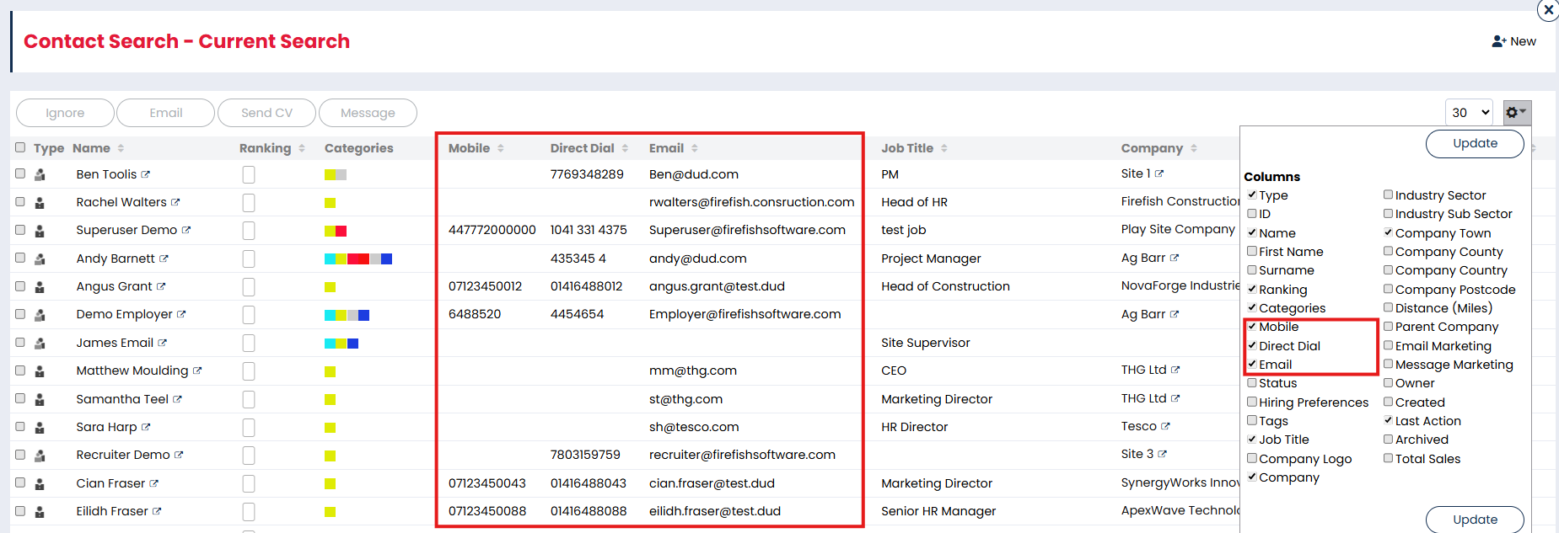Open Sara Harp external link icon
Screen dimensions: 1559x533
(146, 427)
